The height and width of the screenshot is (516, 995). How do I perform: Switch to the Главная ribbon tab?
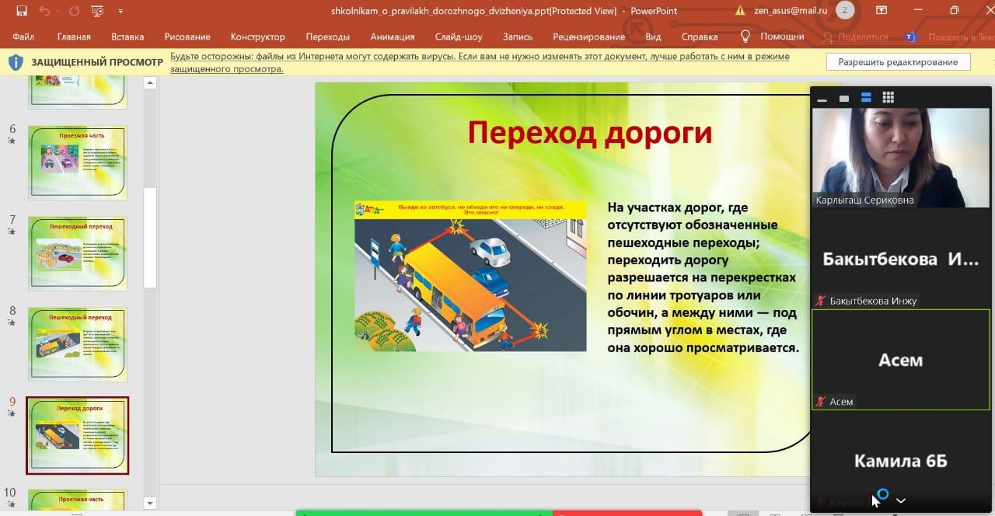74,37
